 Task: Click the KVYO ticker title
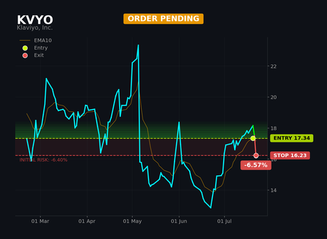pos(35,20)
